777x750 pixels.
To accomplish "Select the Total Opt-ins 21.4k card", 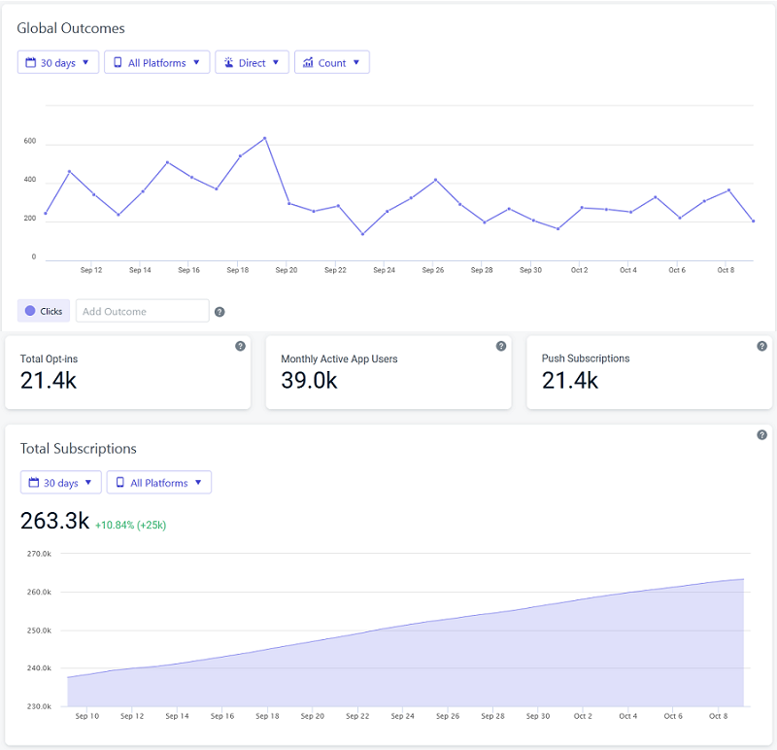I will 127,372.
